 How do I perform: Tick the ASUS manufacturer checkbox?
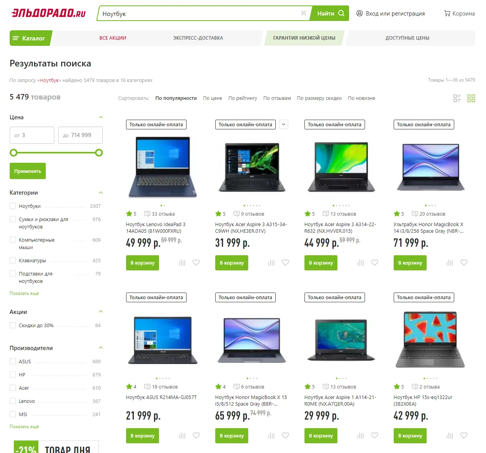[x=13, y=361]
